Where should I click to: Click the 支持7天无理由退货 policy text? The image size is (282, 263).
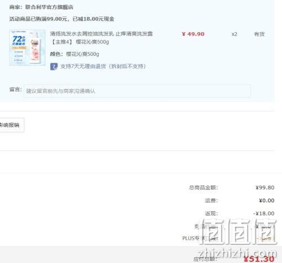coord(103,66)
